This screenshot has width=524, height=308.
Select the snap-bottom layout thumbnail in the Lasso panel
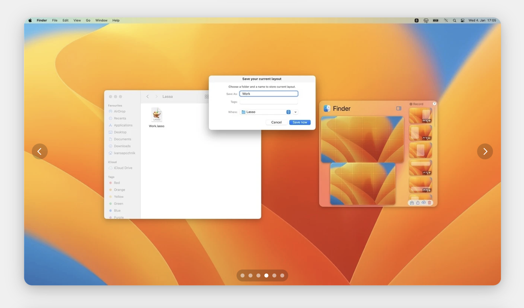(x=421, y=185)
